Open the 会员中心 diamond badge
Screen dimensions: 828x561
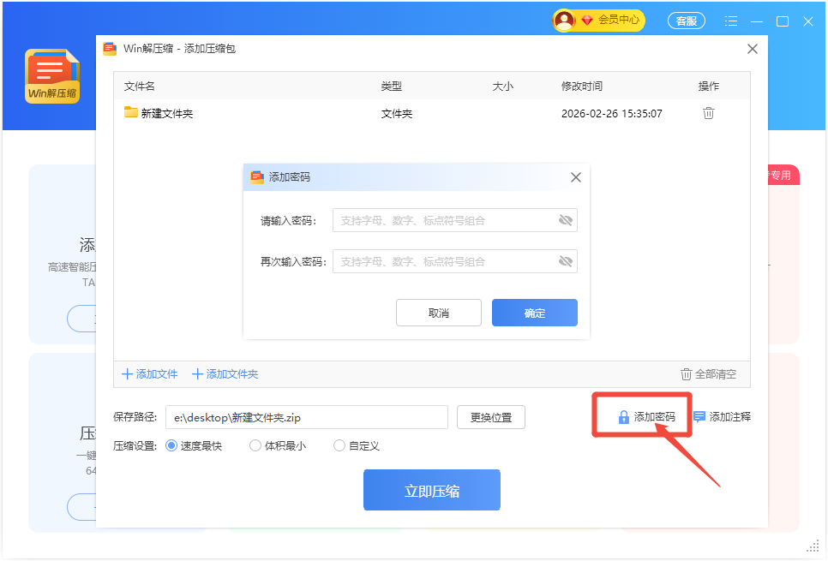(x=587, y=20)
